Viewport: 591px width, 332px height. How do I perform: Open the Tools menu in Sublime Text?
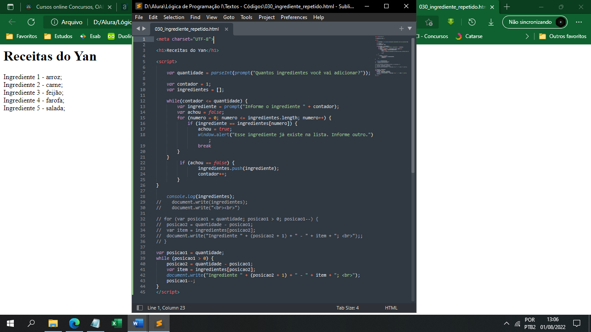tap(247, 17)
